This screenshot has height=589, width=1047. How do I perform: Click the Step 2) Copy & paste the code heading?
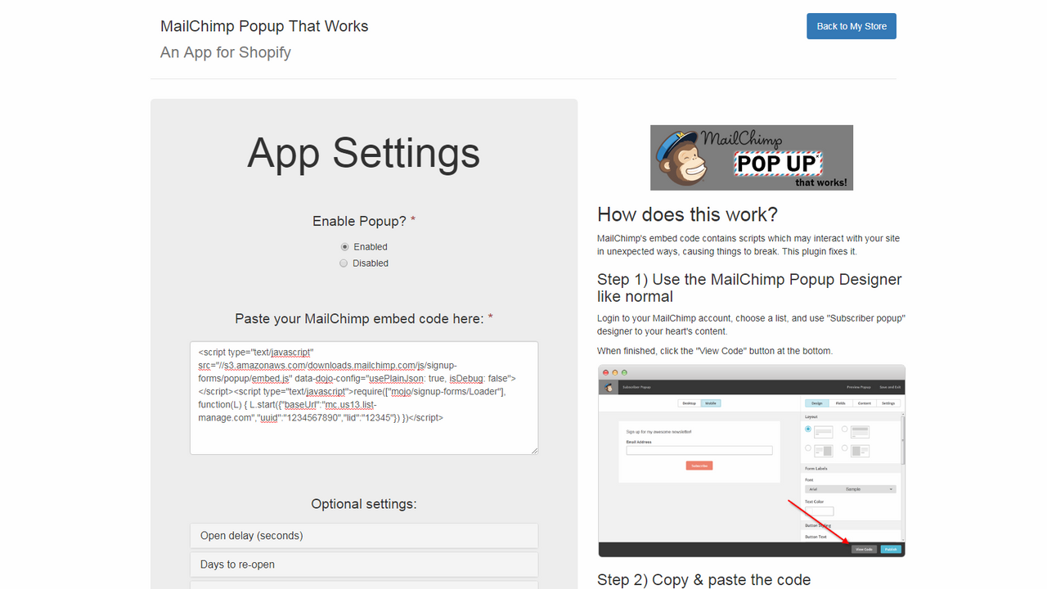click(x=703, y=579)
